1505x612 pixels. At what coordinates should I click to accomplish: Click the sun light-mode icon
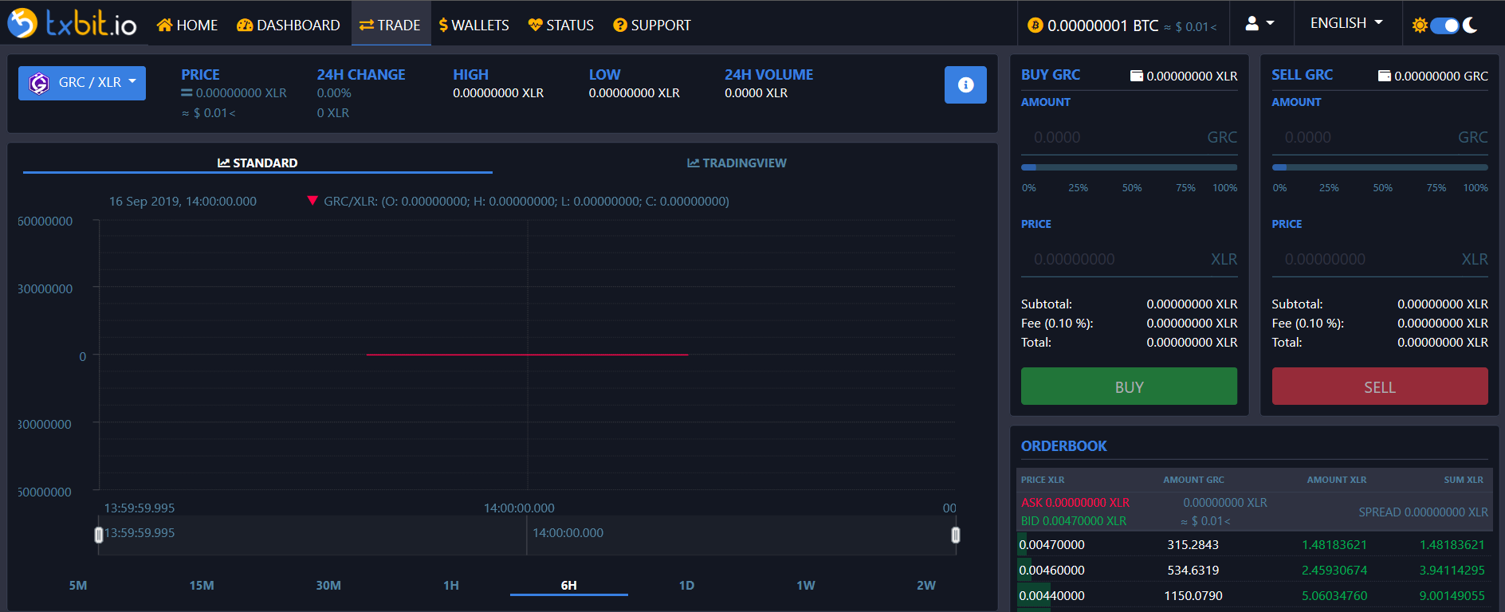click(1420, 25)
